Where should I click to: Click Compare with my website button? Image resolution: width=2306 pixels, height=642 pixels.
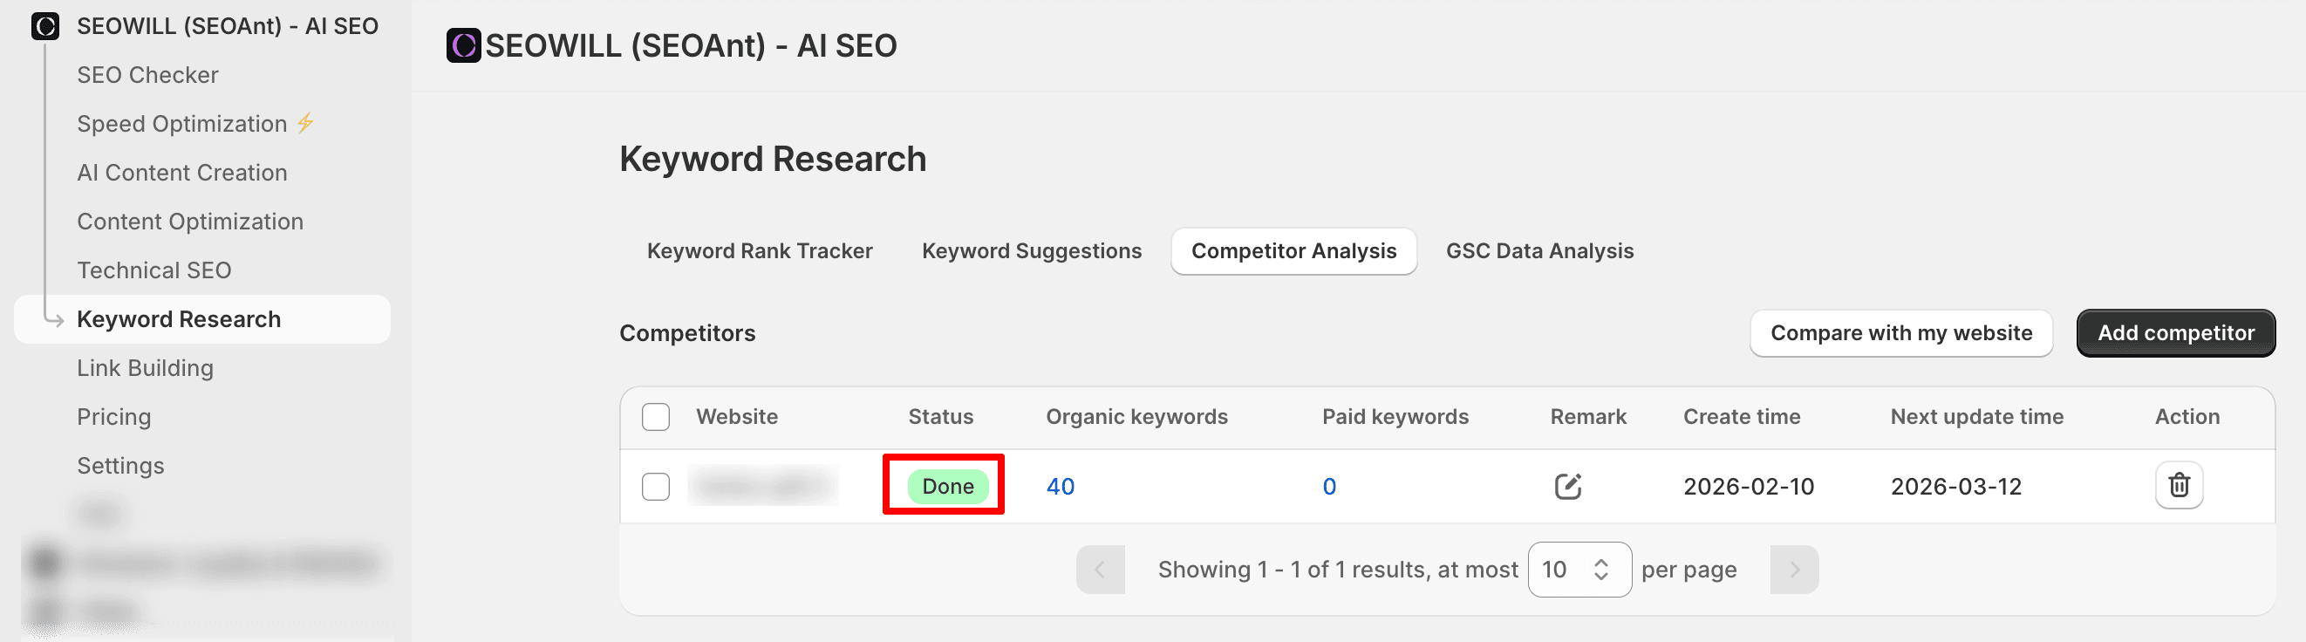(x=1900, y=333)
